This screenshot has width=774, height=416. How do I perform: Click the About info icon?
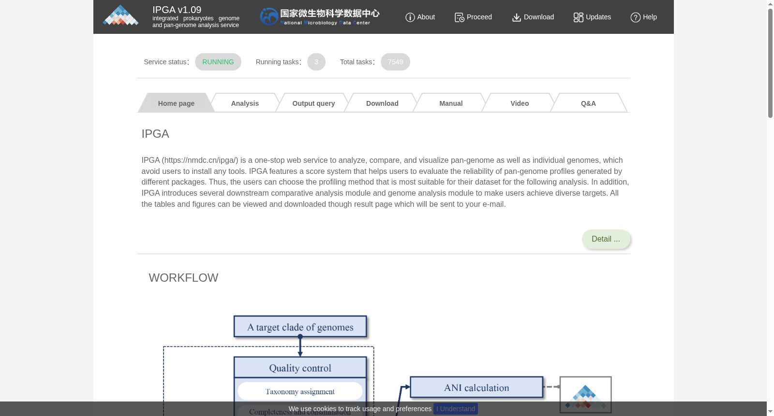pyautogui.click(x=410, y=17)
